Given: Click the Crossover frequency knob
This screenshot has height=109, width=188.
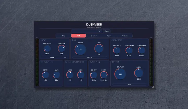Looking at the screenshot, I should 142,50.
